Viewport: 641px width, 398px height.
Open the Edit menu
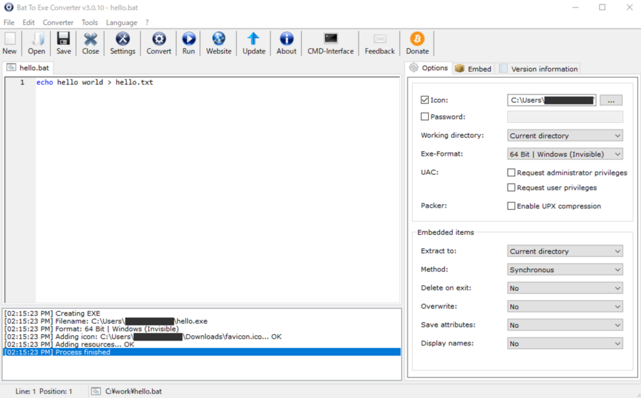(x=29, y=23)
